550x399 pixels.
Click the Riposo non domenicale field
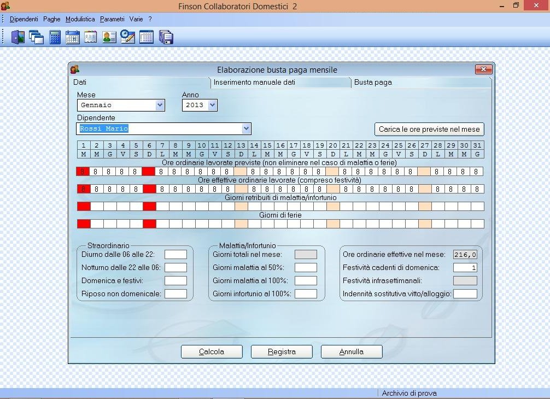(175, 294)
